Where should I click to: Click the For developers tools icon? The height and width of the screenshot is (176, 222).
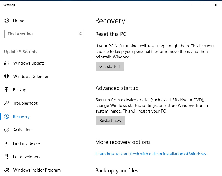pos(7,157)
